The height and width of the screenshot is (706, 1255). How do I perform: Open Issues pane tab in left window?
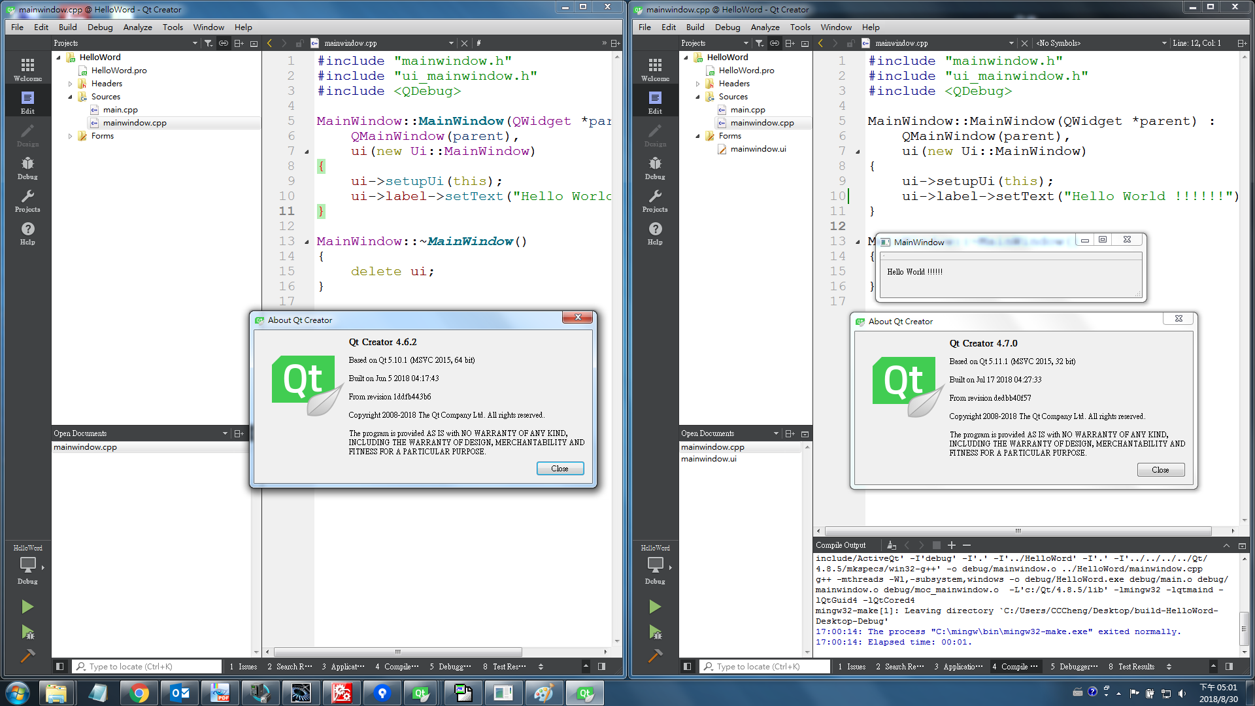pyautogui.click(x=243, y=667)
